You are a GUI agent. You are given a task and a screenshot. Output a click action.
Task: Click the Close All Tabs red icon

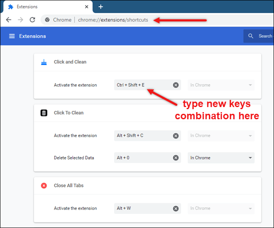pyautogui.click(x=44, y=186)
